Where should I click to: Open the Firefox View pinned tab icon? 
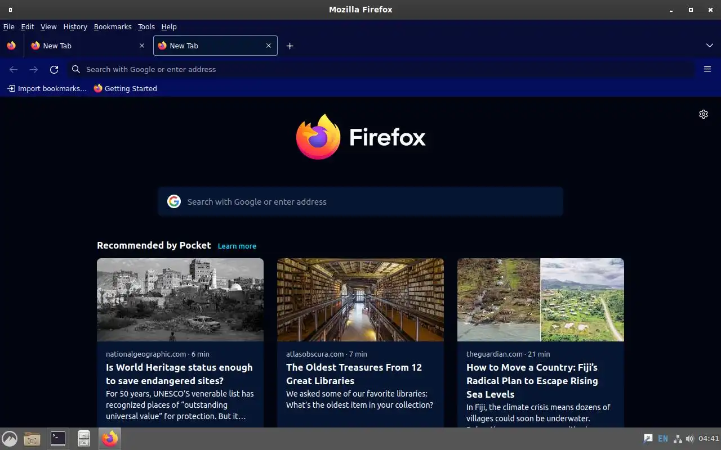11,46
